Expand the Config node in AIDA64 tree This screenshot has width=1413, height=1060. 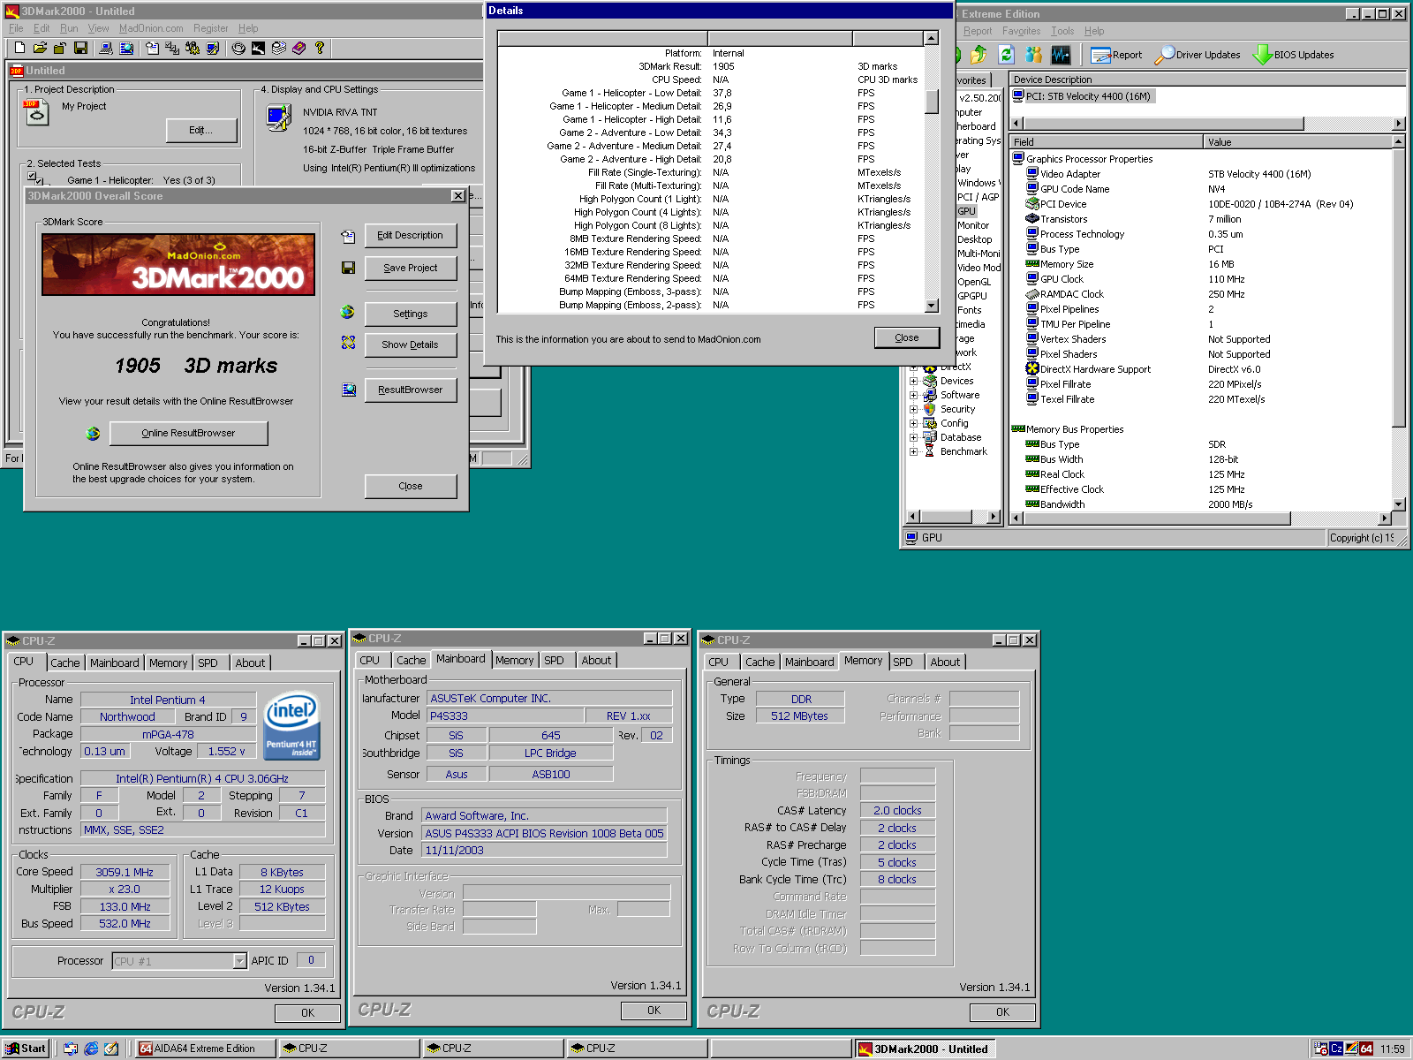coord(913,424)
